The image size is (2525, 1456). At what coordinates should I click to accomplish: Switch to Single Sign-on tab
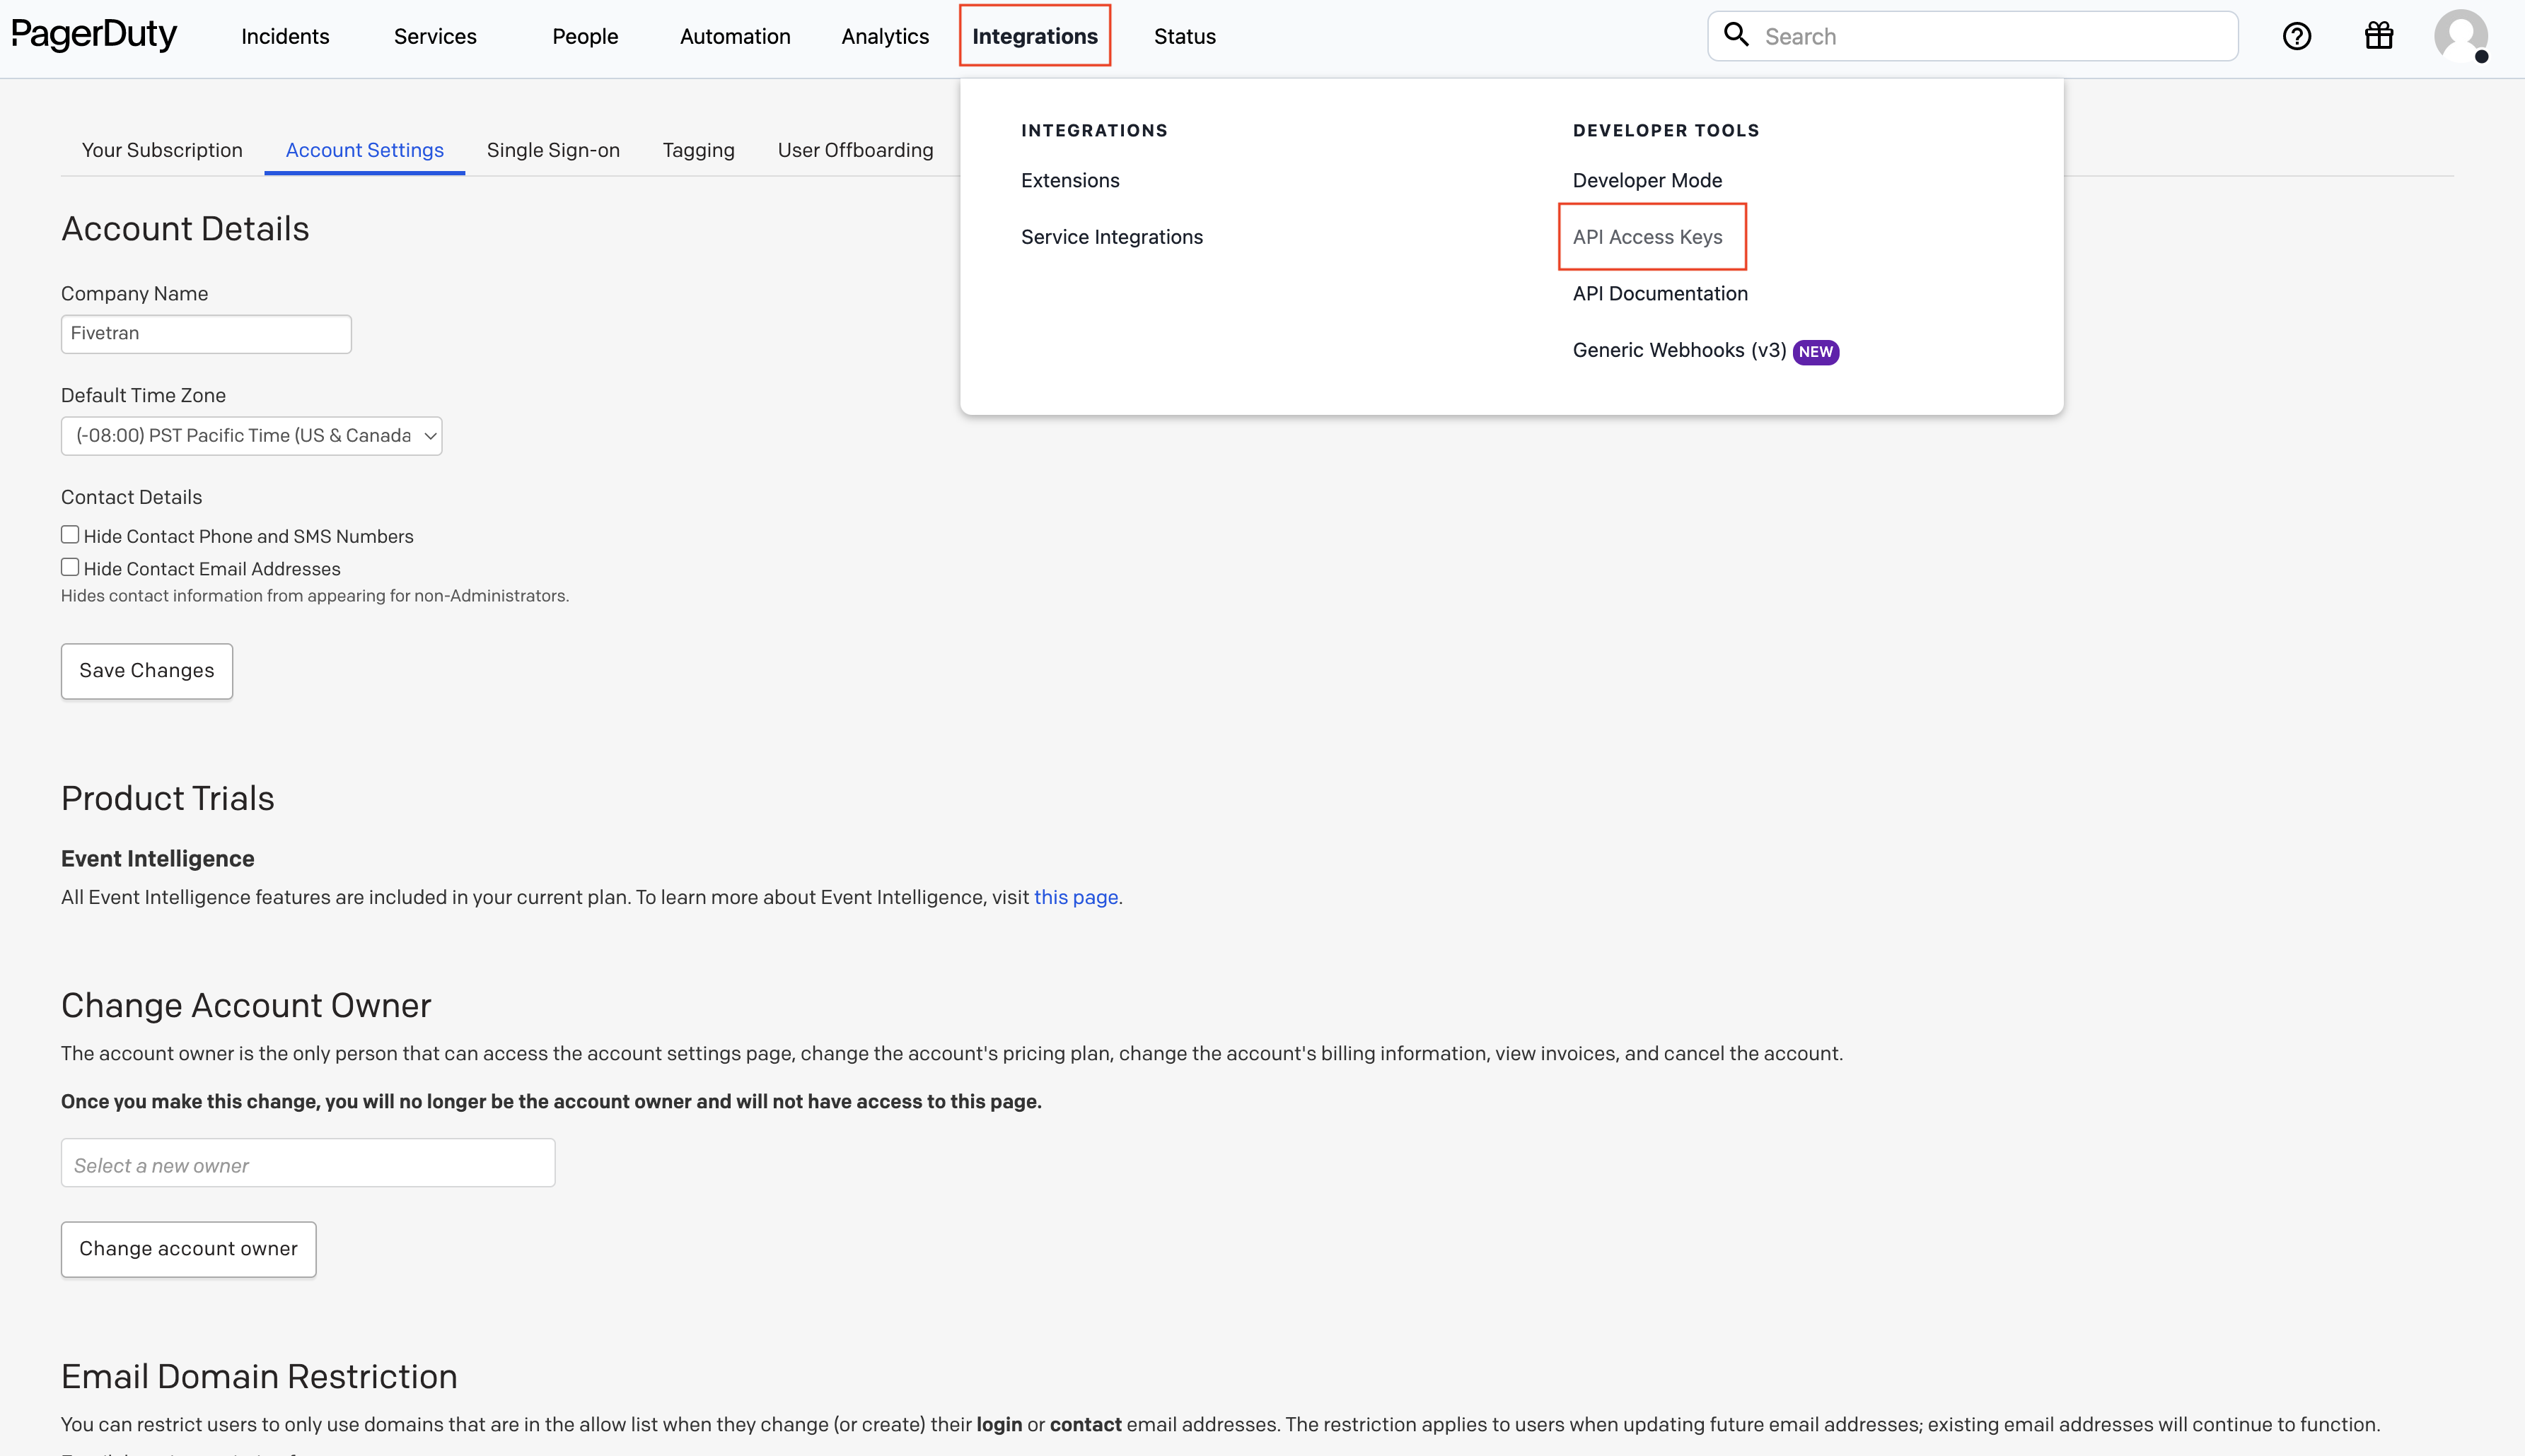pos(553,149)
